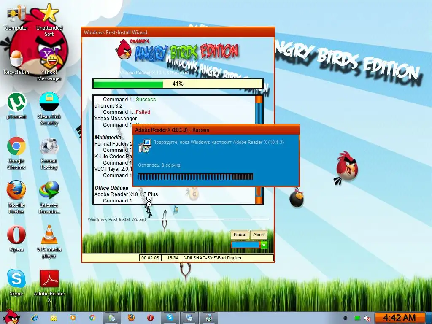The image size is (432, 324).
Task: Open the Adobe Reader X desktop icon
Action: (x=49, y=286)
